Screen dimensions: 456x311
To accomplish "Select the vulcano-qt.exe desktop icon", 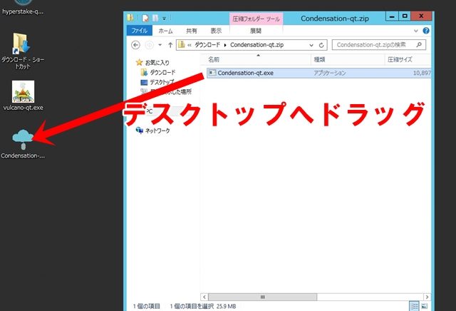I will [23, 96].
